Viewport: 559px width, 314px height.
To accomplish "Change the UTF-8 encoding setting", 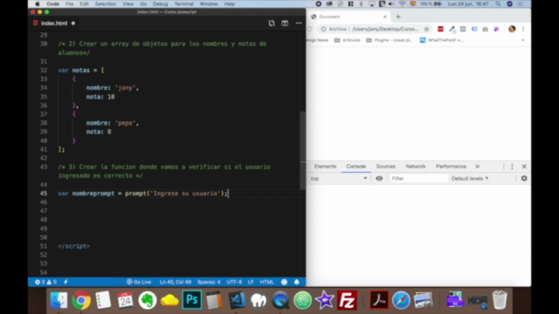I will click(234, 282).
